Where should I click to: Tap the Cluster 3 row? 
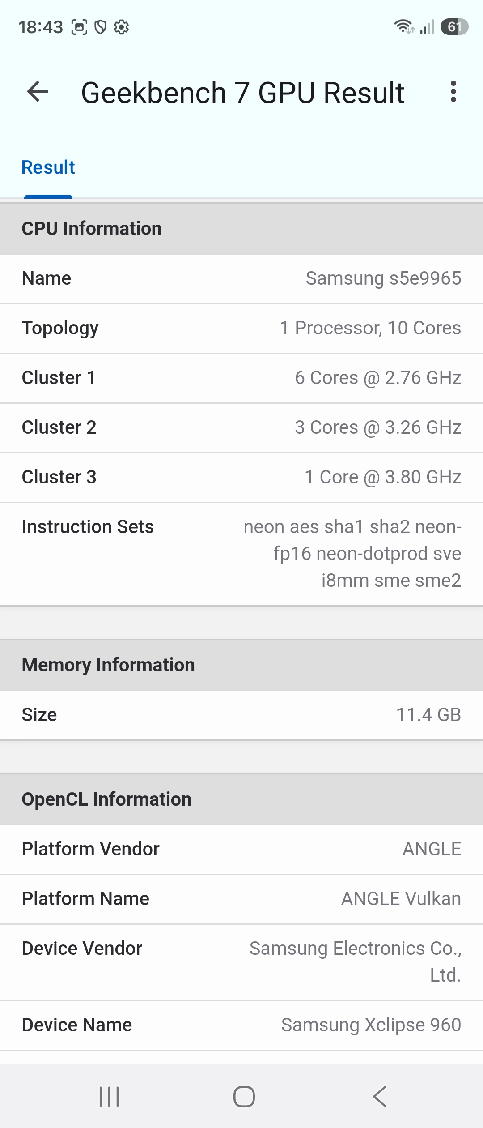[241, 478]
